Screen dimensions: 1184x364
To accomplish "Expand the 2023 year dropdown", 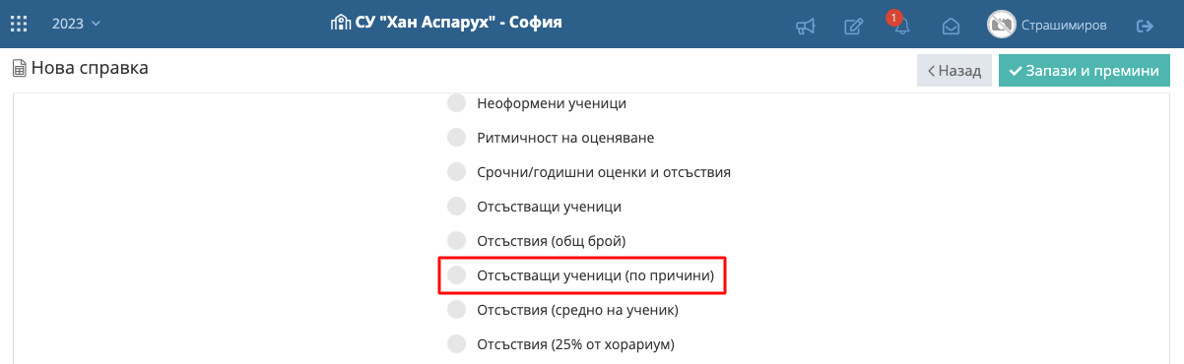I will (x=76, y=24).
